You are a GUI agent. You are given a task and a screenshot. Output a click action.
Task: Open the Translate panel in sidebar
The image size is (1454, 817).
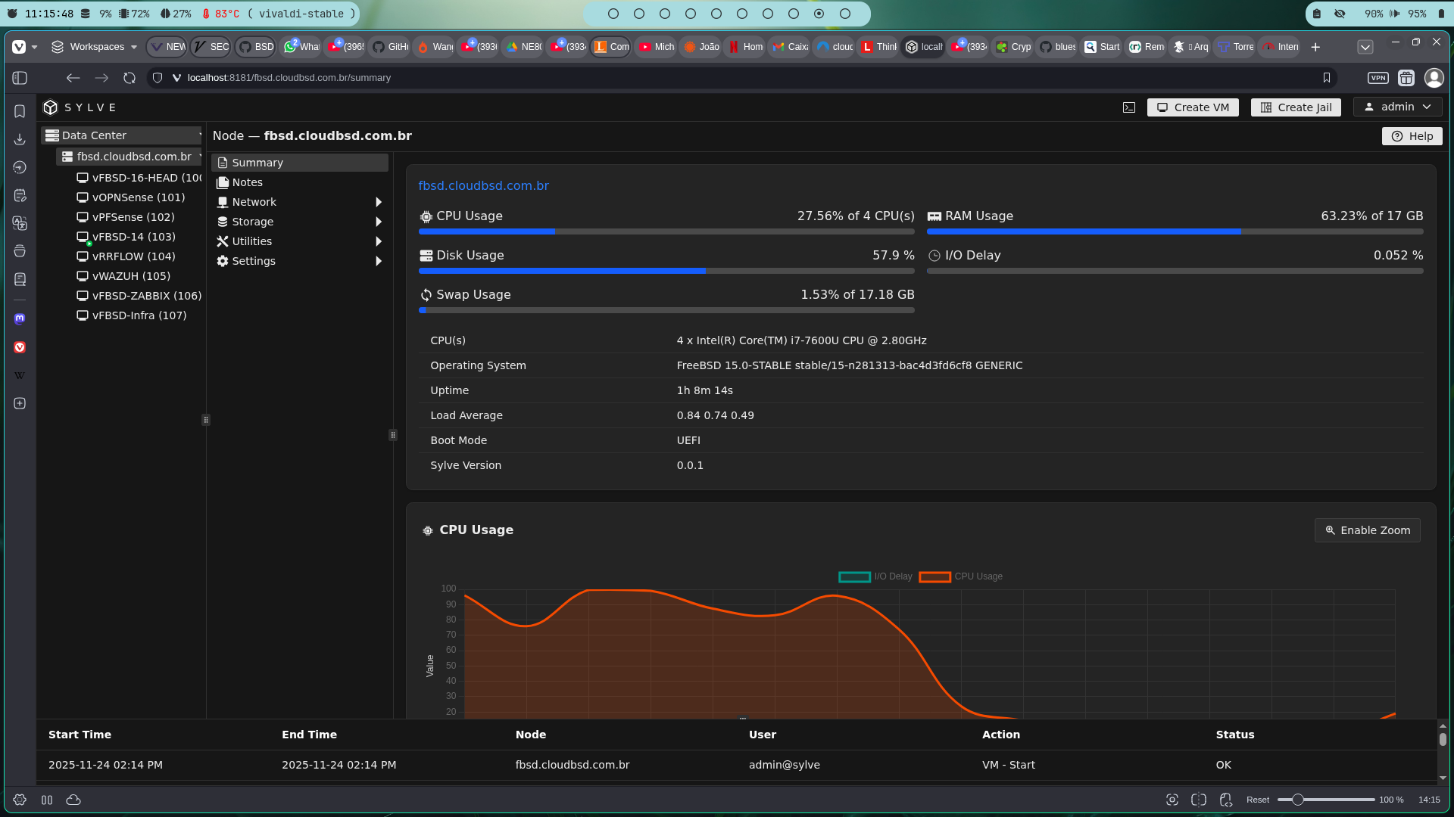(20, 223)
